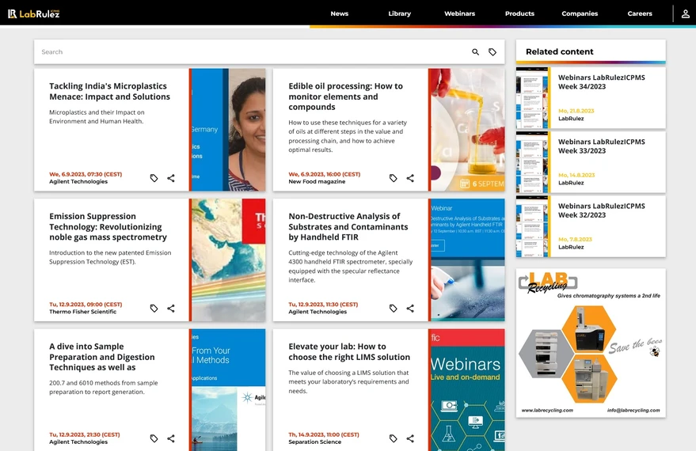The image size is (696, 451).
Task: Click date Tu, 12.9.2023, 11:30 (CEST)
Action: 323,305
